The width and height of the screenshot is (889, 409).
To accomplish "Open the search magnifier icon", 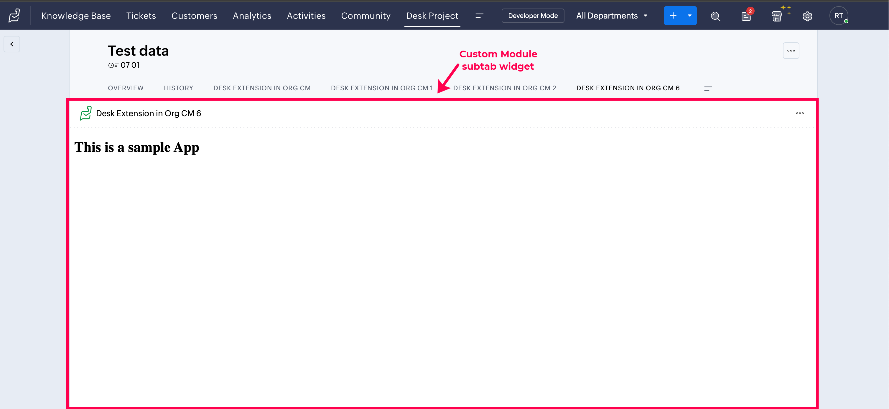I will pos(715,16).
